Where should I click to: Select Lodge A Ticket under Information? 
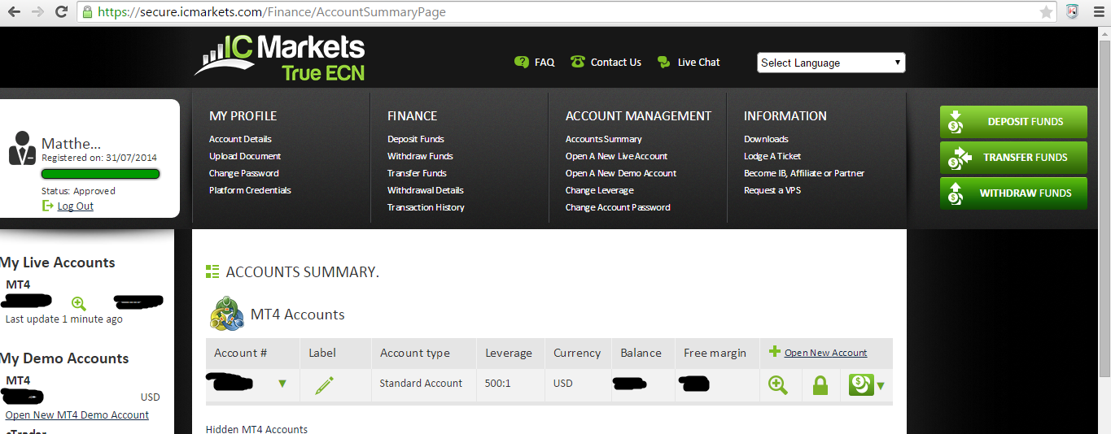772,156
